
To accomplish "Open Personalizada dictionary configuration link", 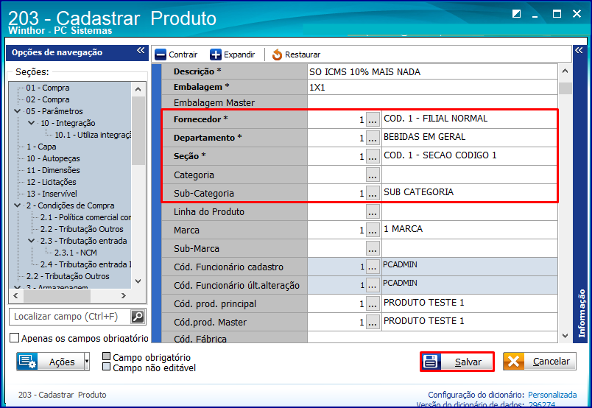I will 552,395.
